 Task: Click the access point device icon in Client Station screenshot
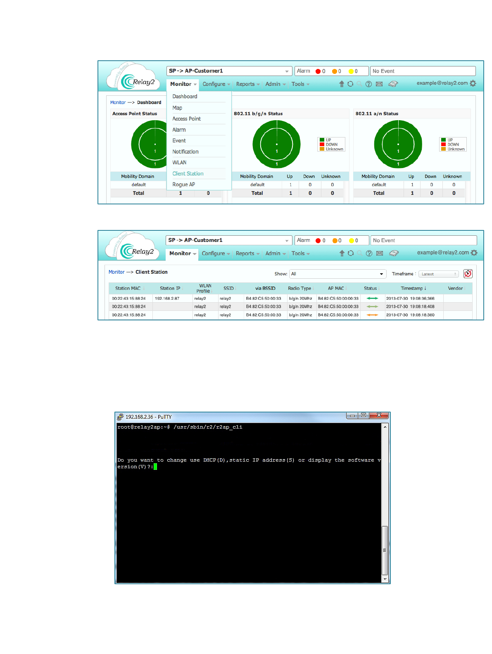click(394, 253)
